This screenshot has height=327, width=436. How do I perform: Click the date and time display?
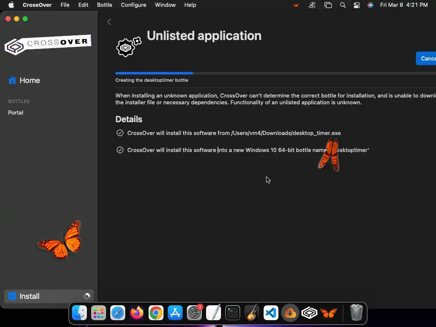click(404, 5)
